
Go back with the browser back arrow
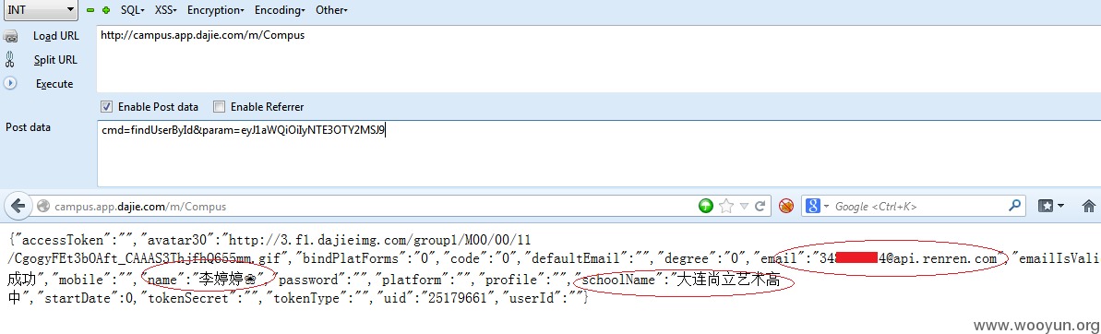tap(18, 207)
